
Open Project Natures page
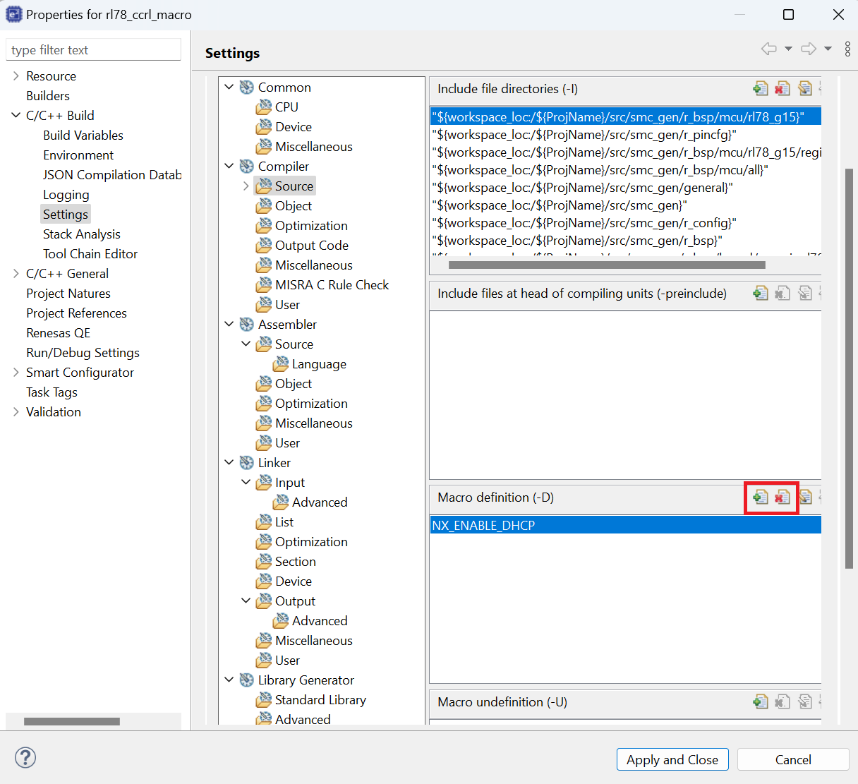(x=68, y=294)
